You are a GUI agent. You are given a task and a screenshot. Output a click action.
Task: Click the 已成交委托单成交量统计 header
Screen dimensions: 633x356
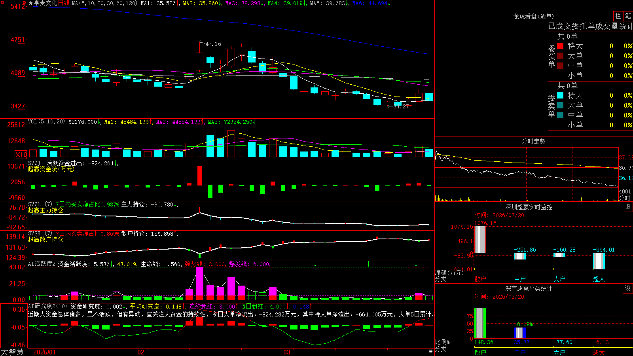[x=590, y=26]
